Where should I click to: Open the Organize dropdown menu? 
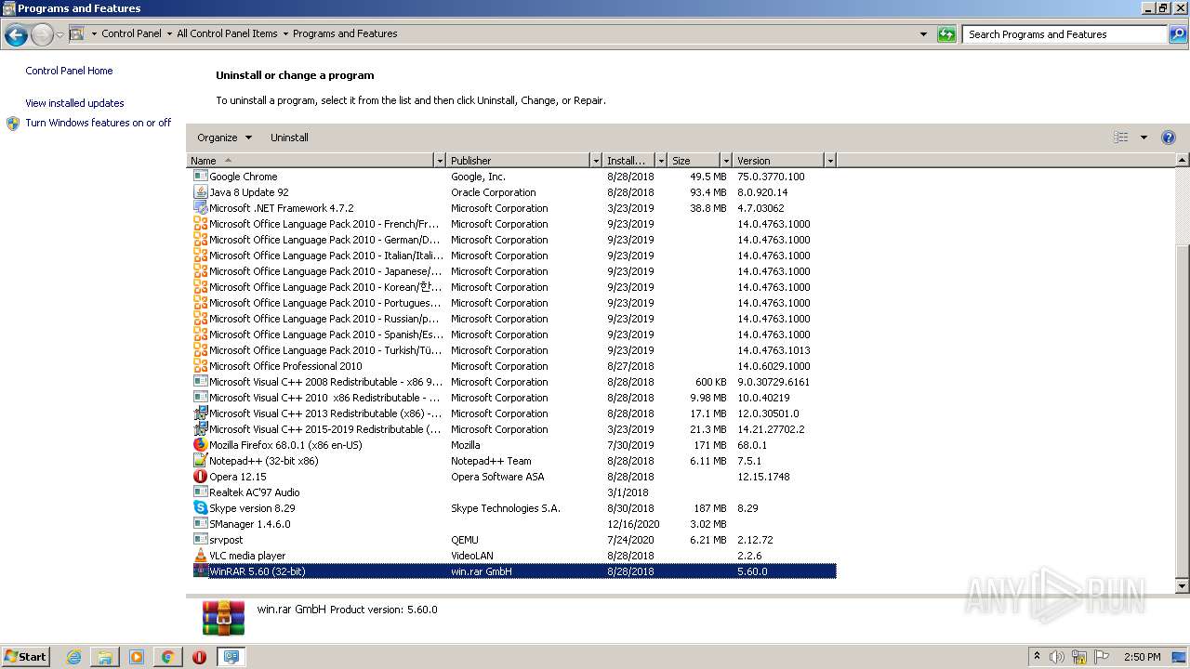224,138
